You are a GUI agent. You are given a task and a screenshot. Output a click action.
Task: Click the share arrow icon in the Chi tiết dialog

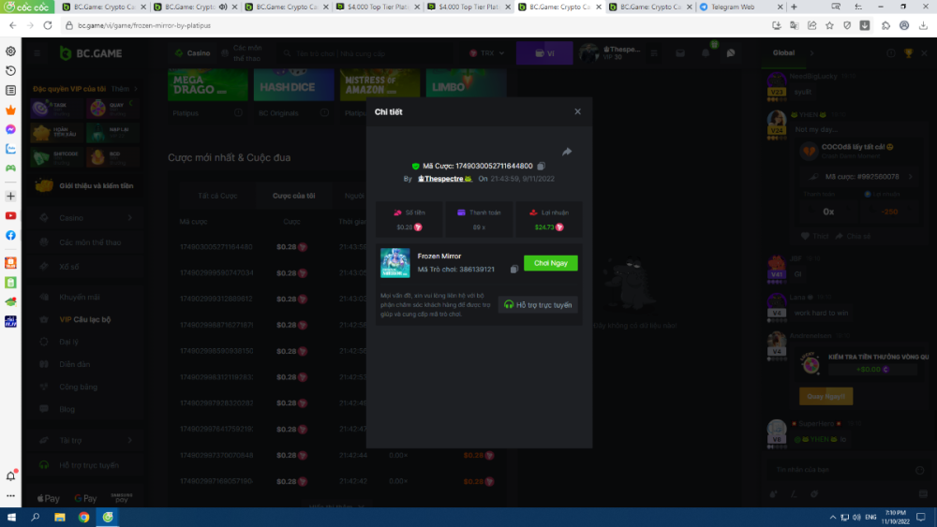[567, 152]
